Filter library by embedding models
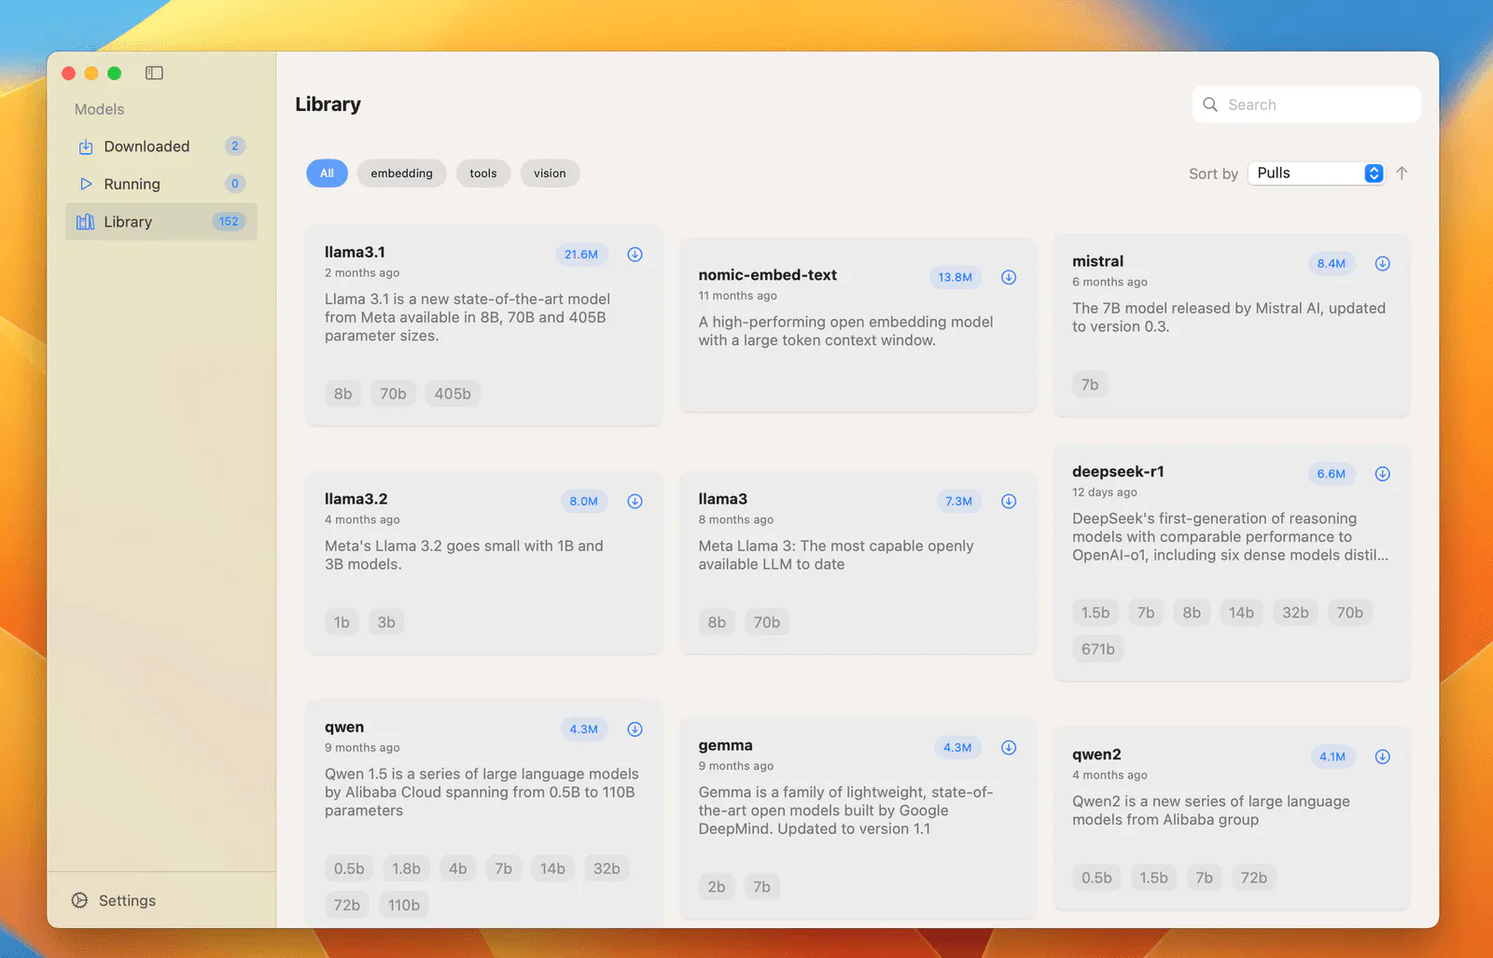The image size is (1493, 958). click(401, 174)
